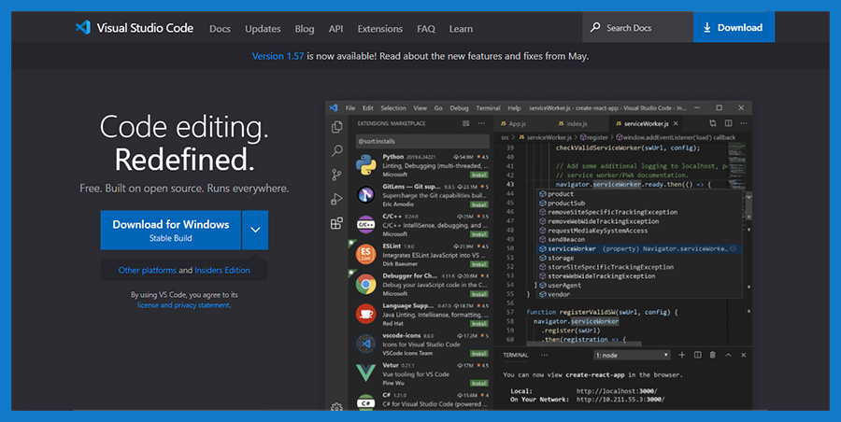Open the Explorer icon in activity bar
The image size is (841, 422).
[x=336, y=127]
